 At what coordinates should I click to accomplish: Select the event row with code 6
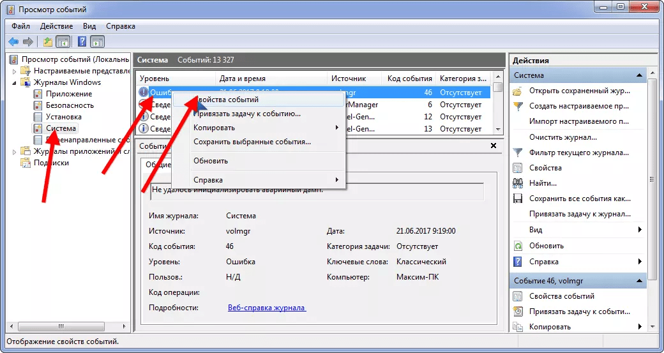[x=313, y=105]
